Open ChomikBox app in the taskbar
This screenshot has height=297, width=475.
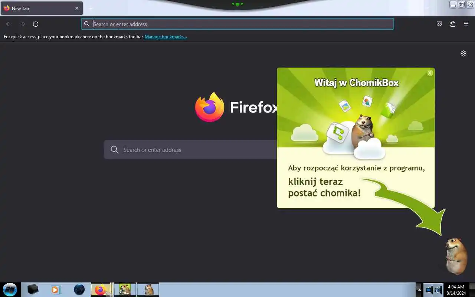(125, 290)
